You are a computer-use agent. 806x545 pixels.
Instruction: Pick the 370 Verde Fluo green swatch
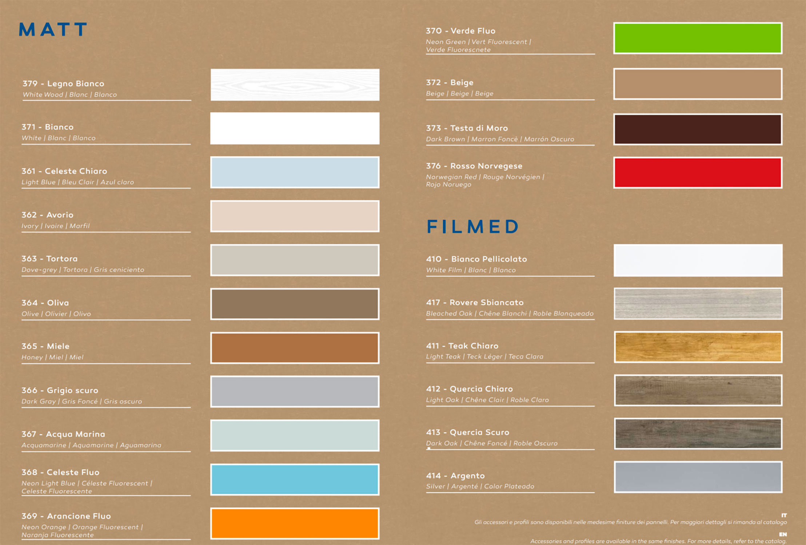[x=698, y=38]
